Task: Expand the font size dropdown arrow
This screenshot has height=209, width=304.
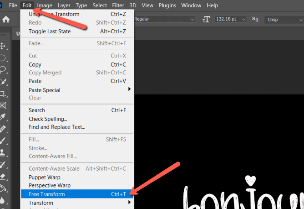Action: tap(243, 20)
